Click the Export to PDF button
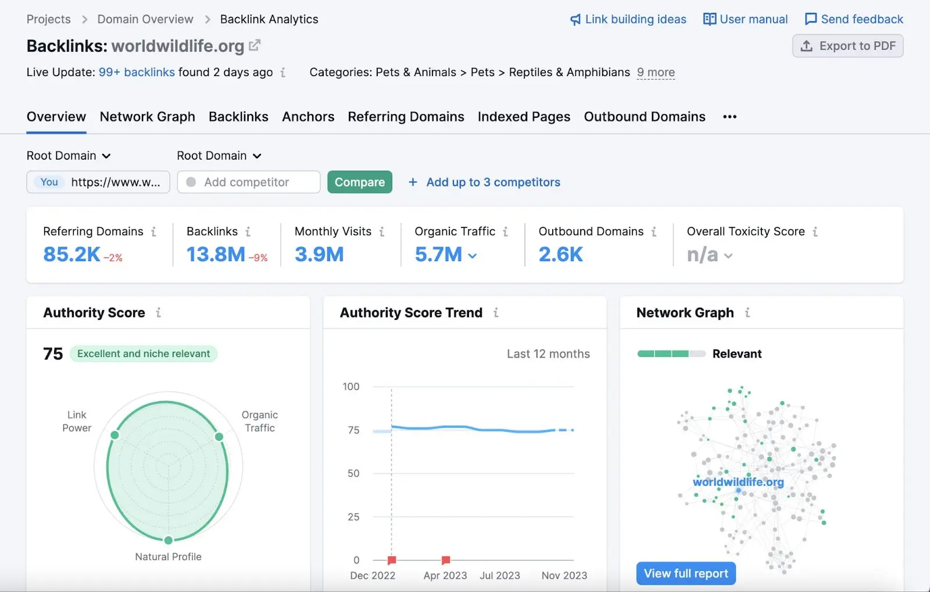930x592 pixels. [848, 46]
